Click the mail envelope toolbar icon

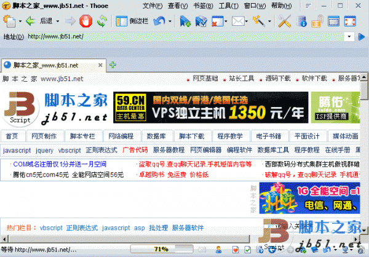238,21
